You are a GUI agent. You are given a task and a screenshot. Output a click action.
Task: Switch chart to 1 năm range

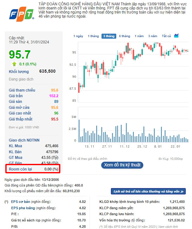coord(139,36)
